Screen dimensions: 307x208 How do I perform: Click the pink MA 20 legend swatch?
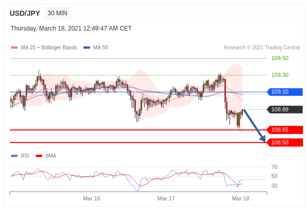(14, 47)
